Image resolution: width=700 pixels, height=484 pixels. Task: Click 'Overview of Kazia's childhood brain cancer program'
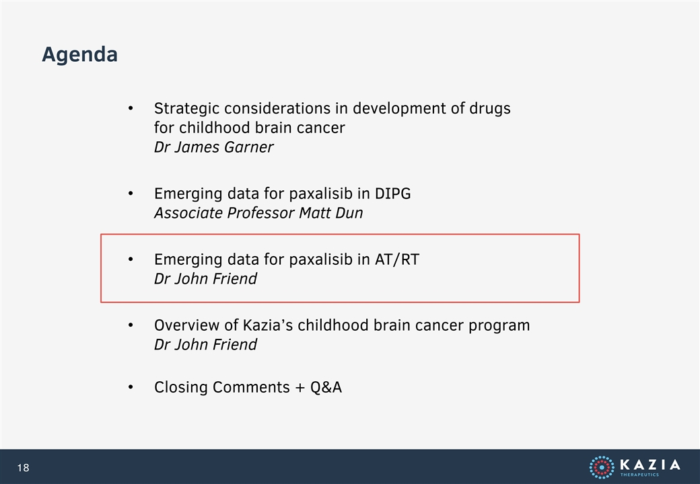(x=342, y=325)
